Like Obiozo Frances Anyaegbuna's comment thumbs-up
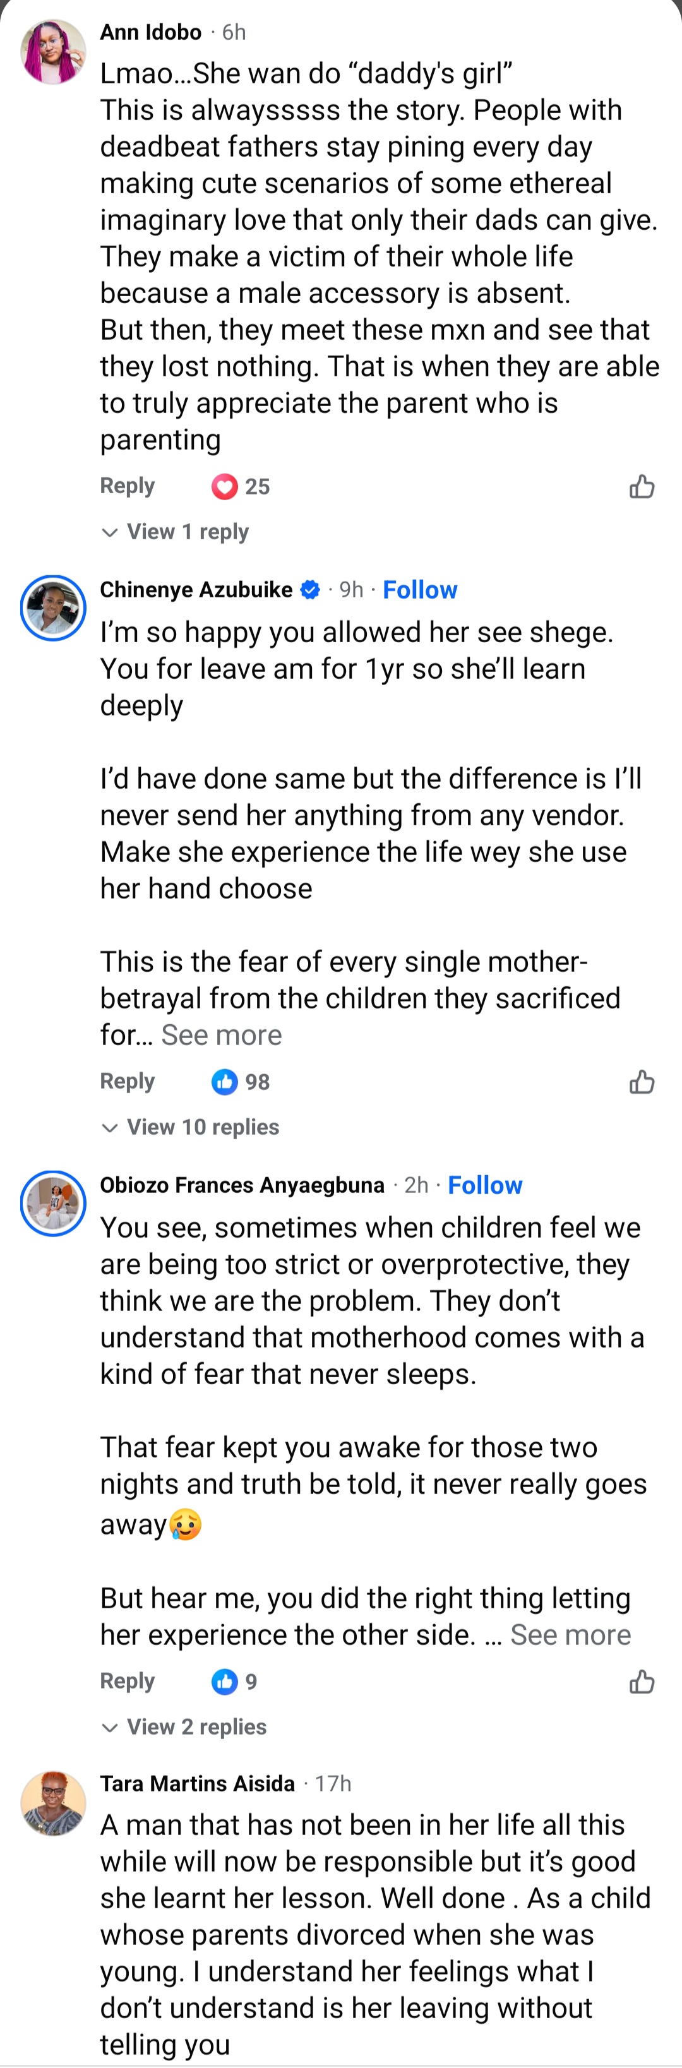The image size is (682, 2068). coord(642,1681)
